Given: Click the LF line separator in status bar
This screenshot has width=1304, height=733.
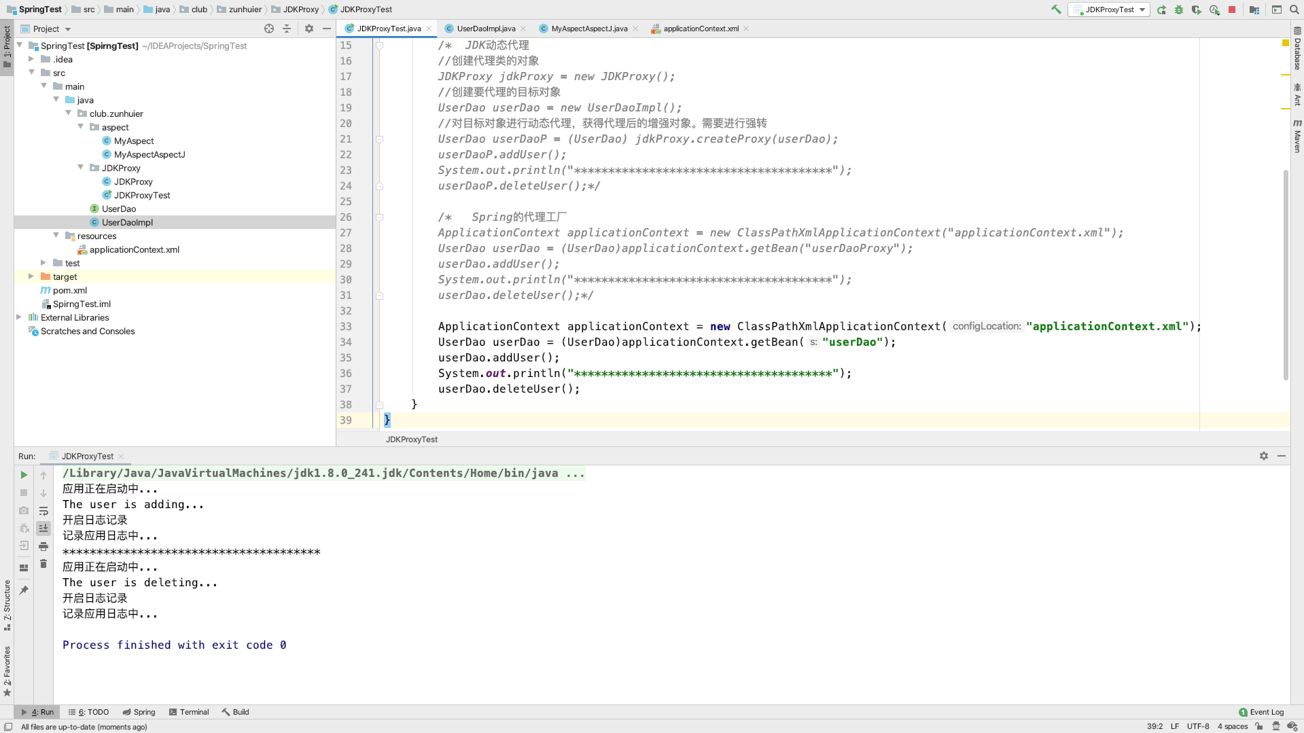Looking at the screenshot, I should pyautogui.click(x=1175, y=726).
